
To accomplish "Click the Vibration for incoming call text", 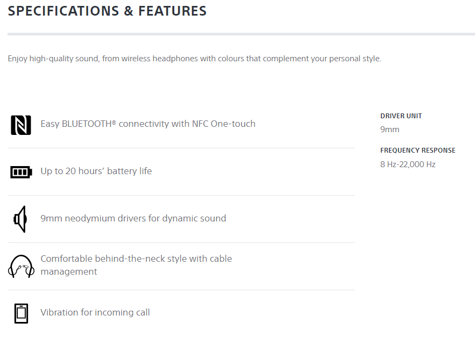I will [95, 312].
